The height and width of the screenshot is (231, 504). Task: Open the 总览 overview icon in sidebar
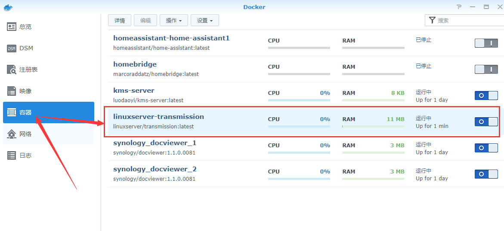12,27
